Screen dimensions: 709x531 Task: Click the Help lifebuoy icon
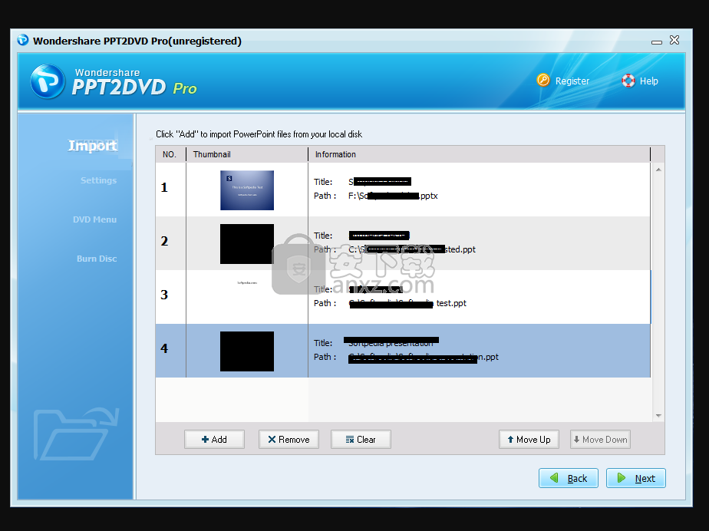628,81
